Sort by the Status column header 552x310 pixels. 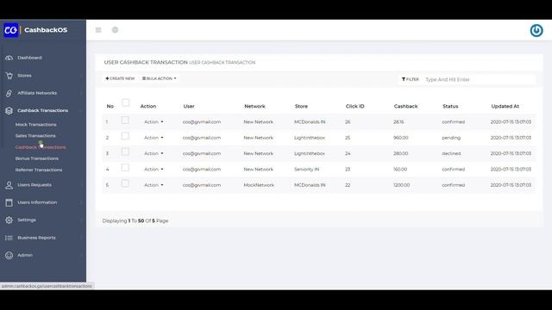point(450,106)
